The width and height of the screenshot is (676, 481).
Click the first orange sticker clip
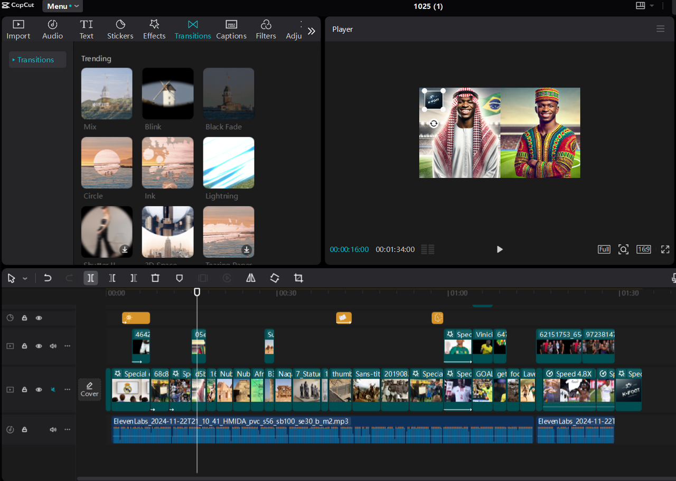[x=136, y=318]
